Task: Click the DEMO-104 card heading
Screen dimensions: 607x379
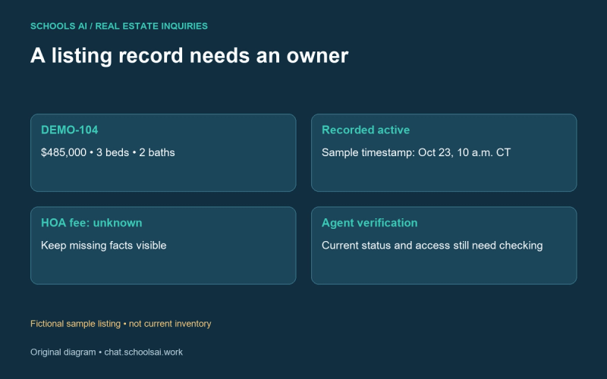Action: tap(70, 130)
